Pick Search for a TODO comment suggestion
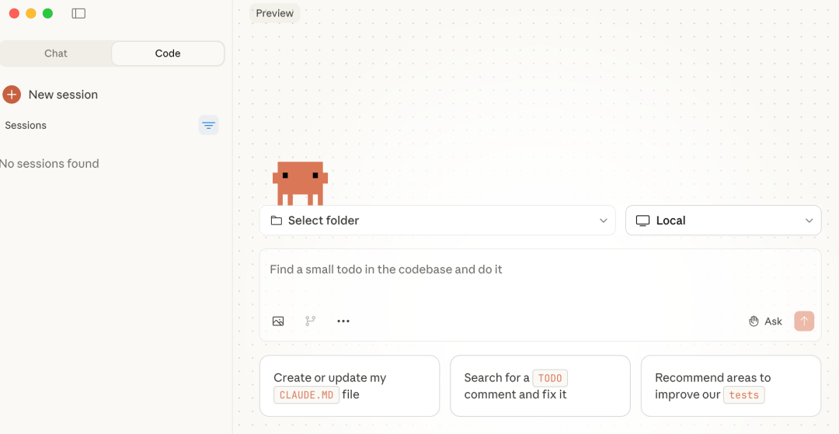Image resolution: width=839 pixels, height=434 pixels. click(540, 386)
